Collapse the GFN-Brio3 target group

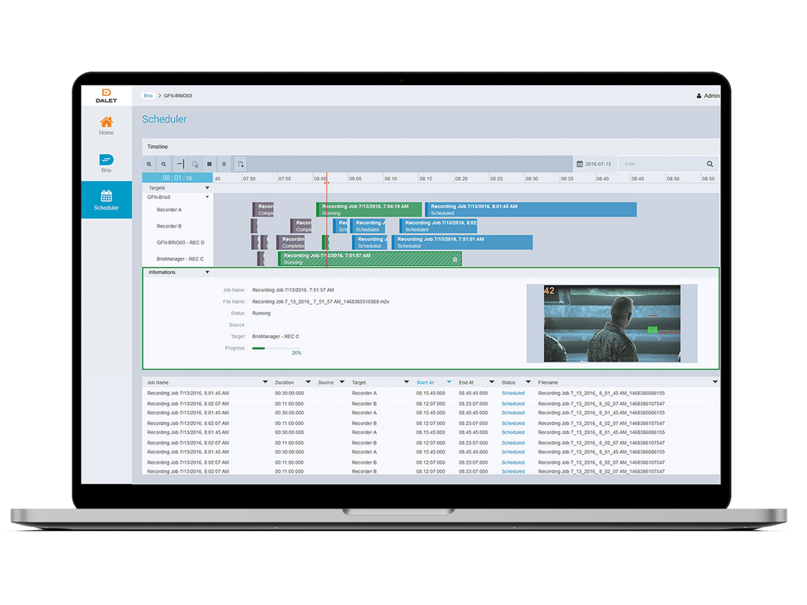pos(207,197)
